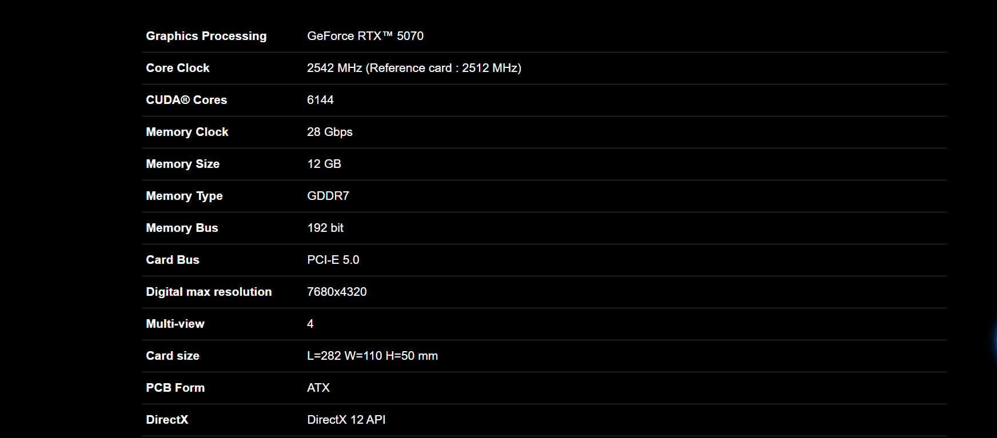The width and height of the screenshot is (997, 438).
Task: Click the '6144' value
Action: 320,100
